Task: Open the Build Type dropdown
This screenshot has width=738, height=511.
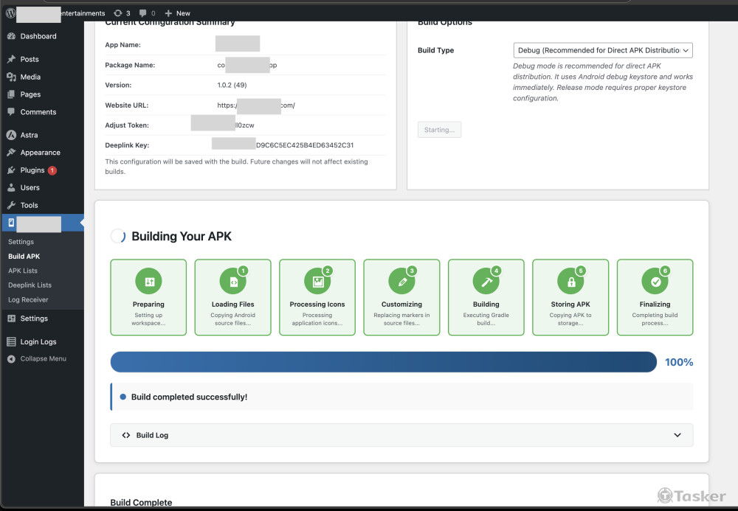Action: click(603, 50)
